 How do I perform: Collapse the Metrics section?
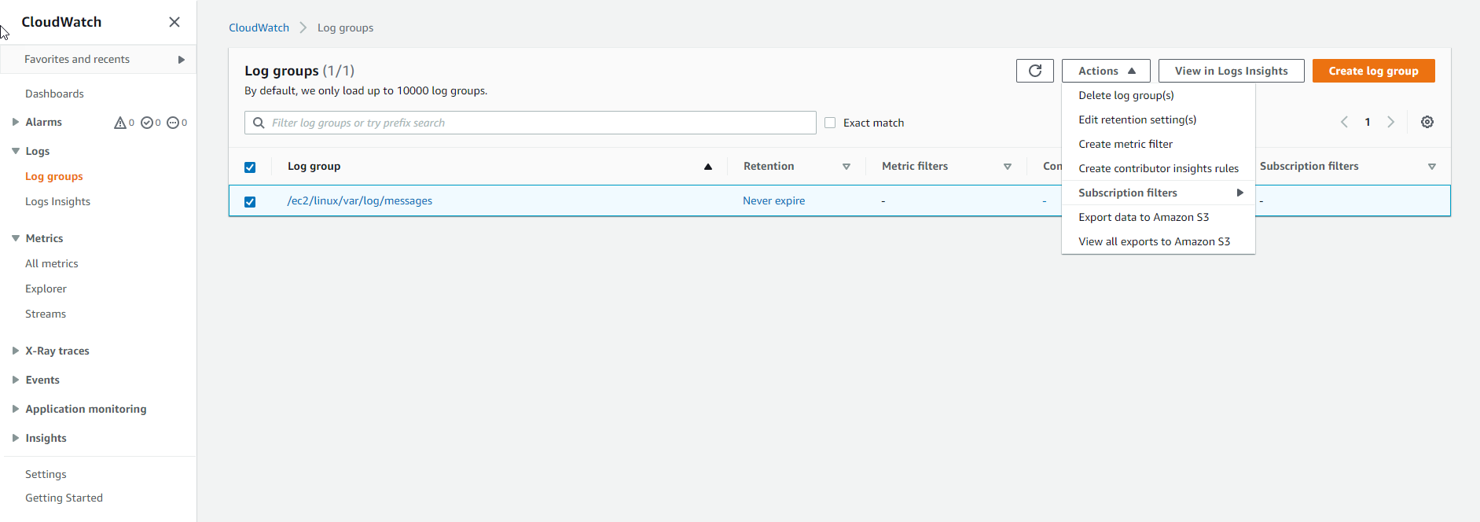coord(15,238)
